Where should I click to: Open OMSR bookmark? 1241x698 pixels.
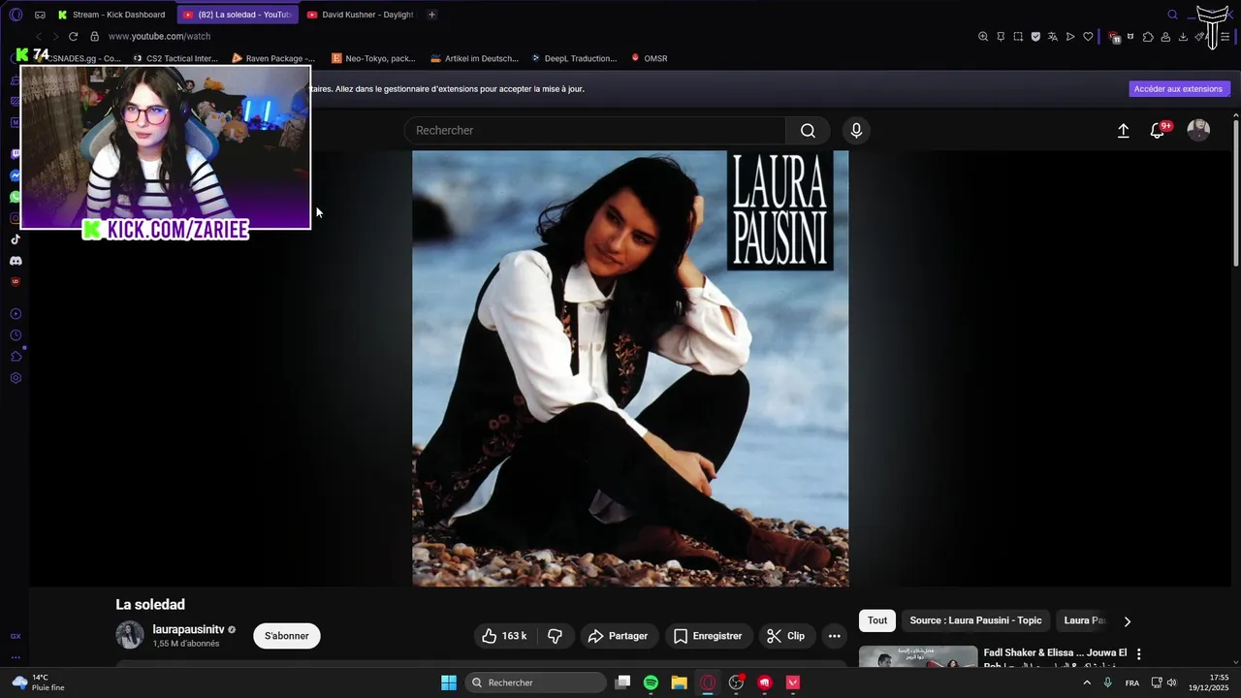click(x=649, y=58)
